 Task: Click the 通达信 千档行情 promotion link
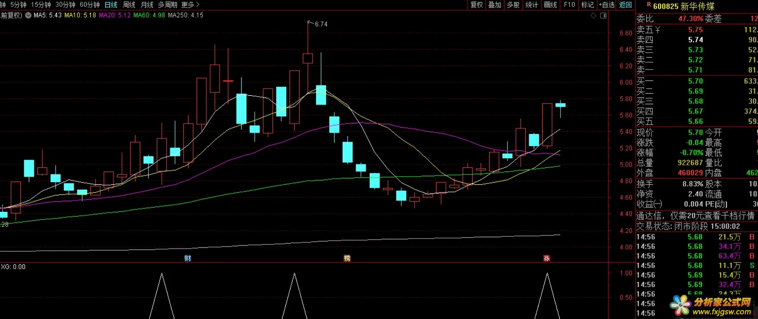tap(696, 216)
